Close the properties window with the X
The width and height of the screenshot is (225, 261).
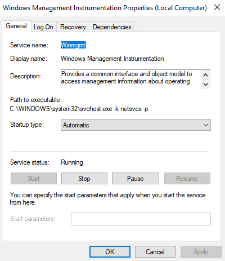(x=217, y=7)
